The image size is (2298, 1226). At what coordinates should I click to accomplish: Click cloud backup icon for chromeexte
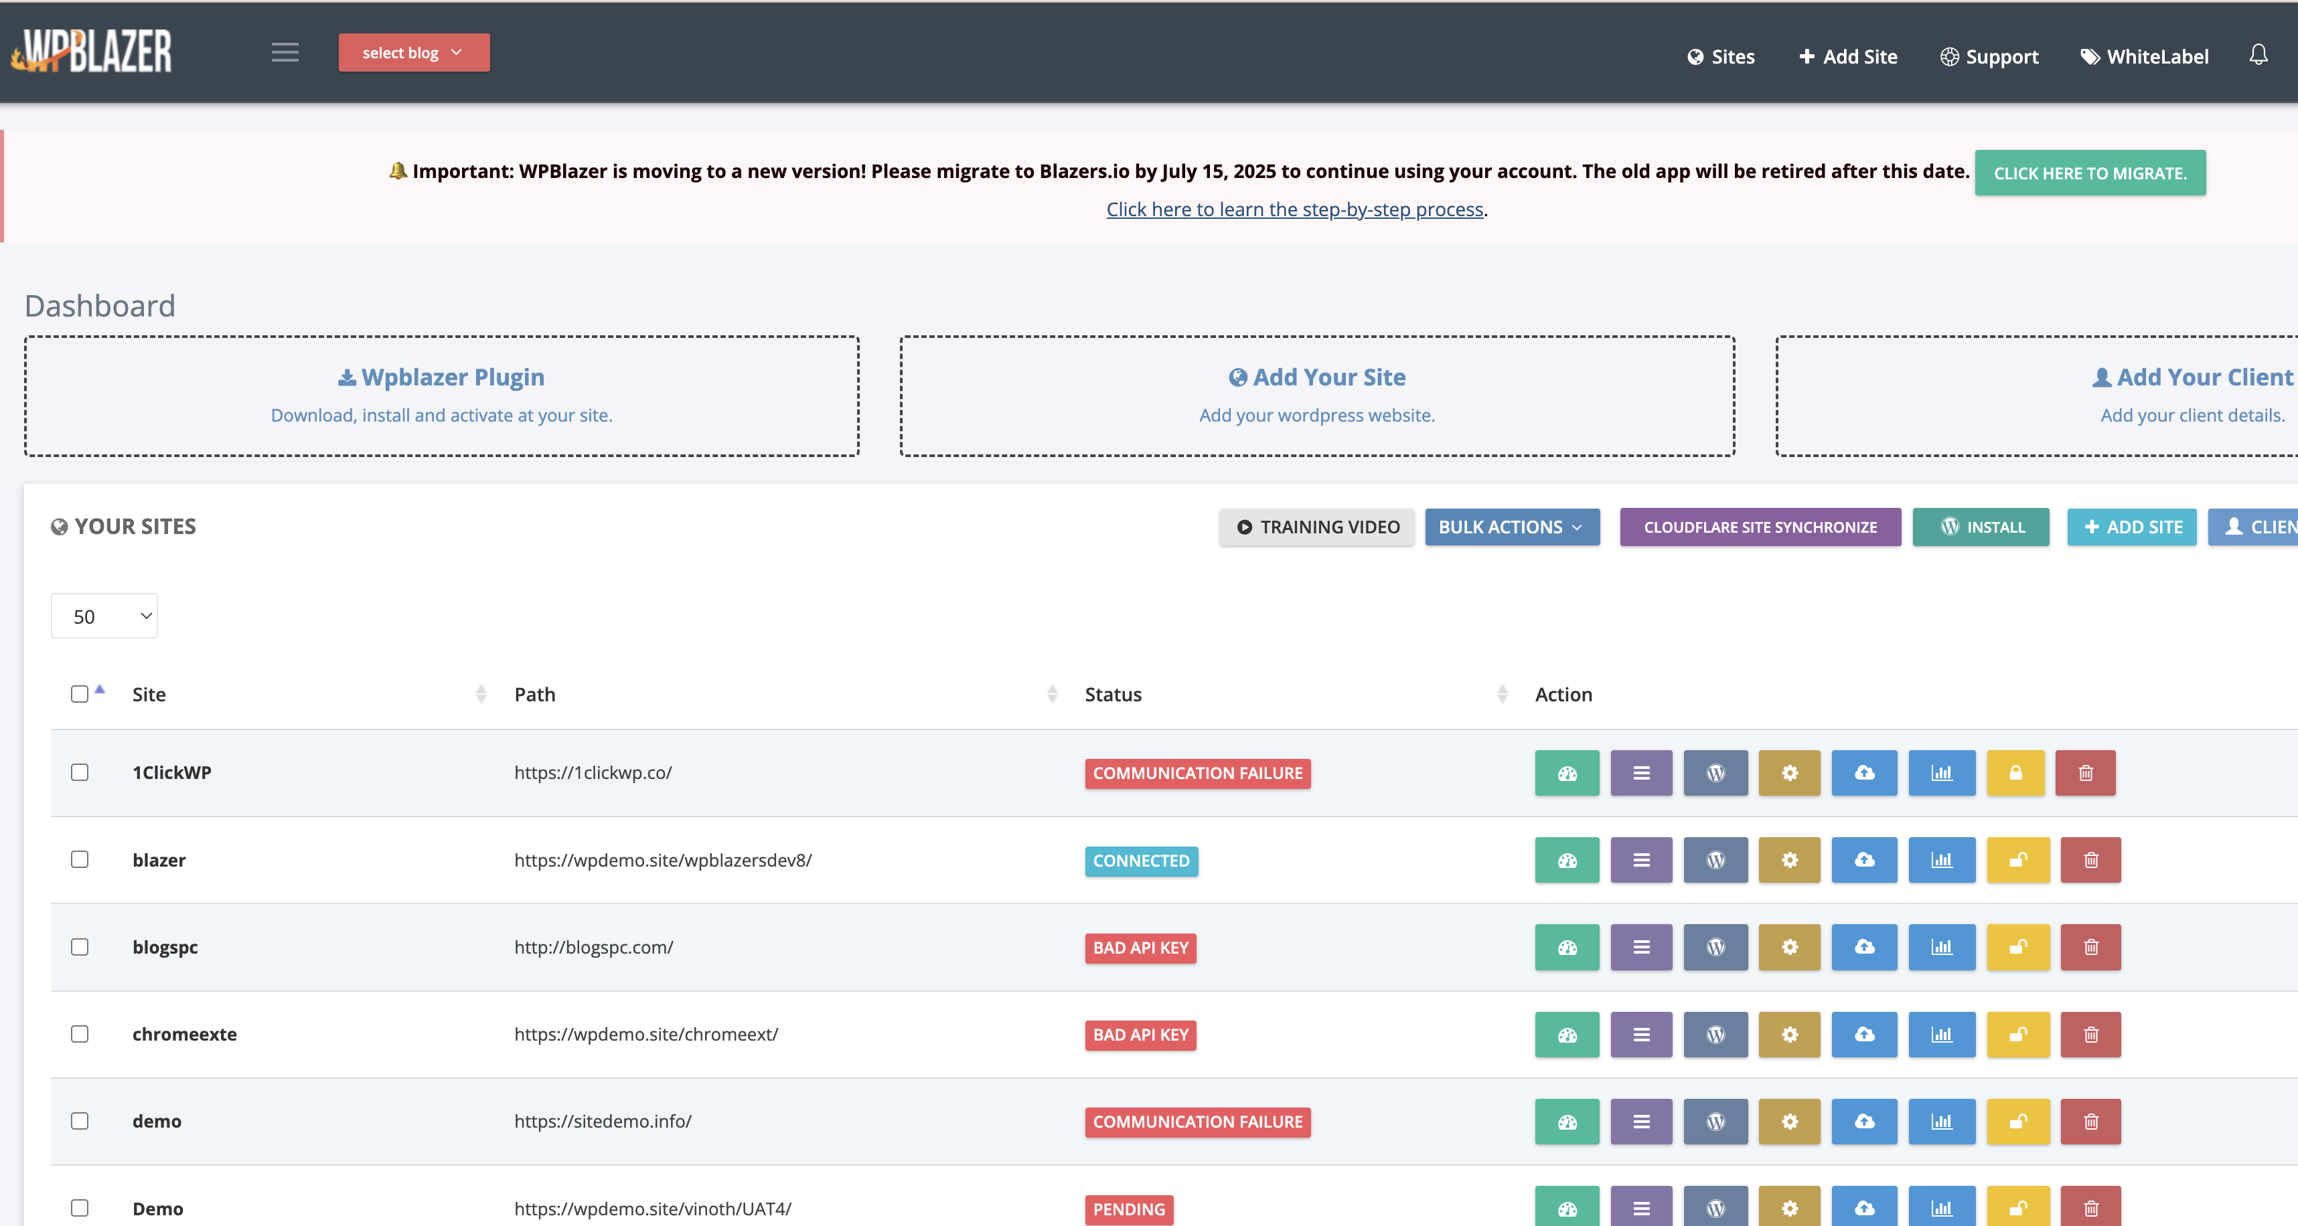click(1865, 1035)
